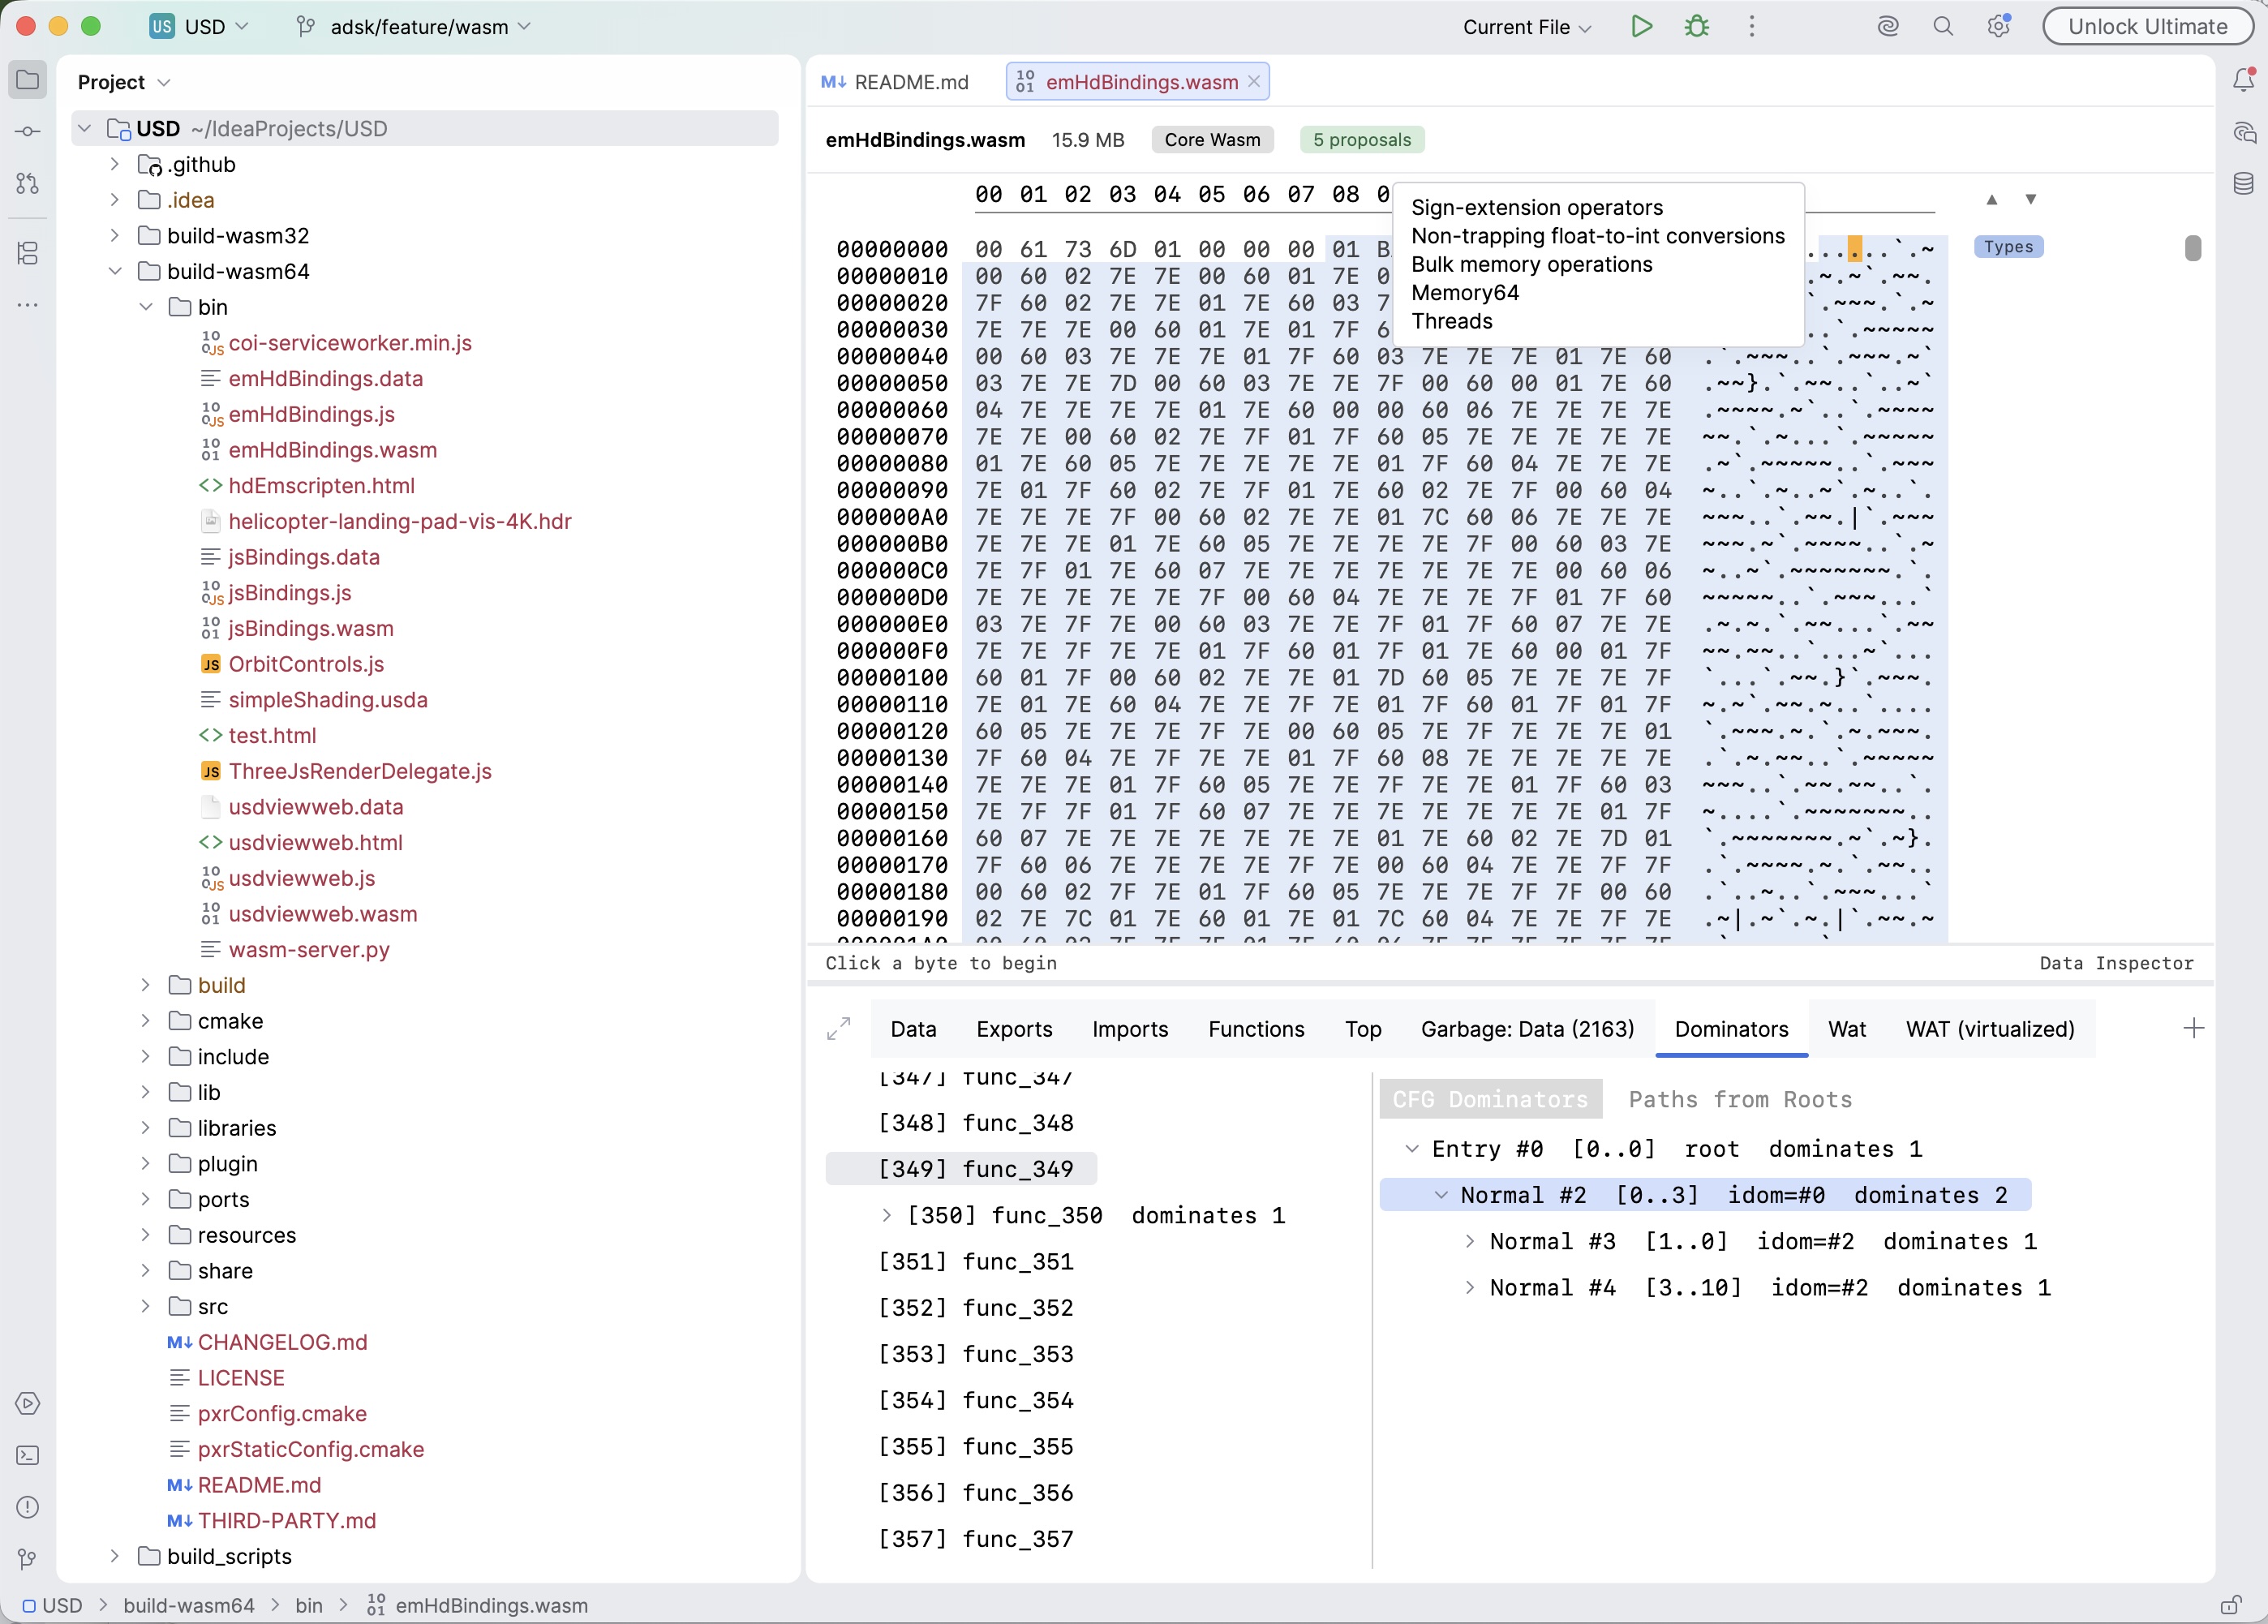This screenshot has height=1624, width=2268.
Task: Click the 5 proposals badge
Action: [x=1362, y=140]
